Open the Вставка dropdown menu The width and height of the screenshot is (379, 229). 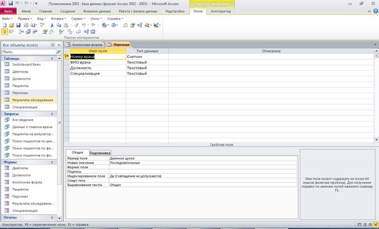point(59,19)
